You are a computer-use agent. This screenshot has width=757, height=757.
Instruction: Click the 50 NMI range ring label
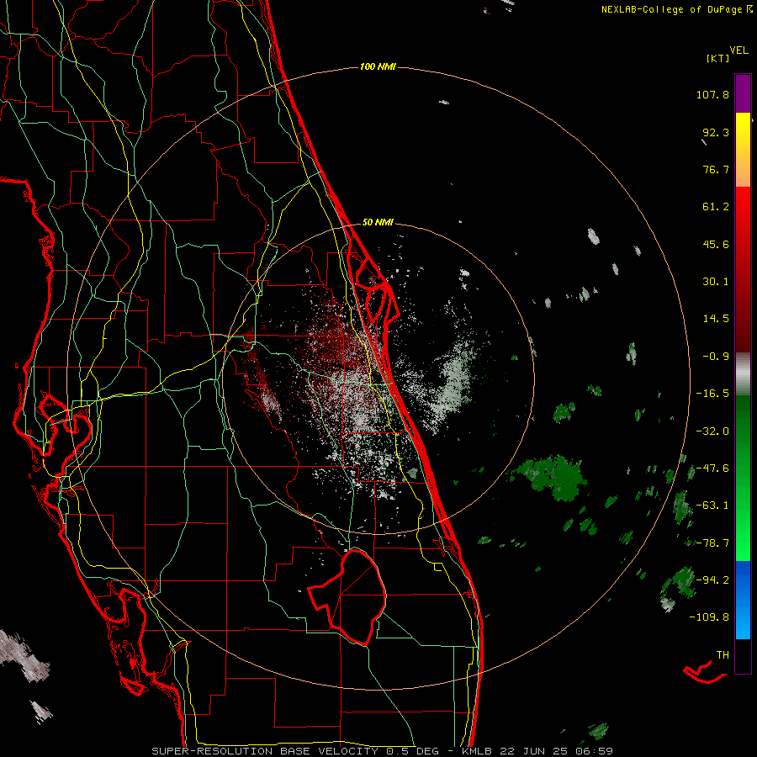pos(378,222)
